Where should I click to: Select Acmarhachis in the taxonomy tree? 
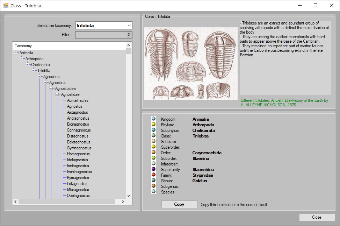coord(78,100)
